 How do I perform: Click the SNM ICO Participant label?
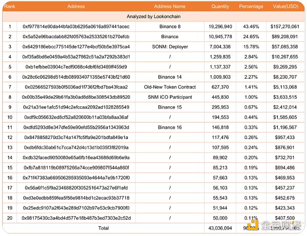point(169,97)
